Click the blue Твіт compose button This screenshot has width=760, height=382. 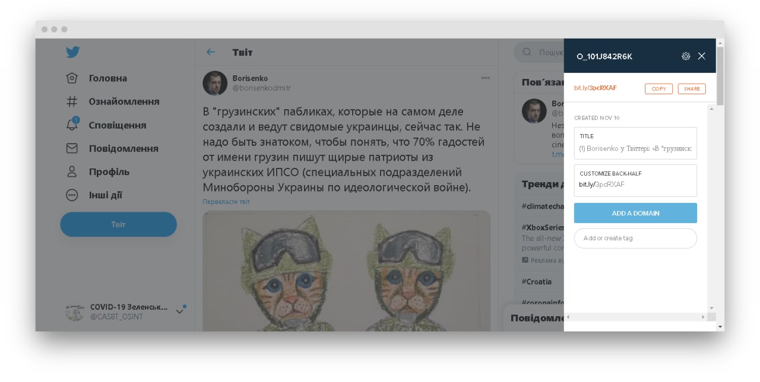(x=118, y=224)
